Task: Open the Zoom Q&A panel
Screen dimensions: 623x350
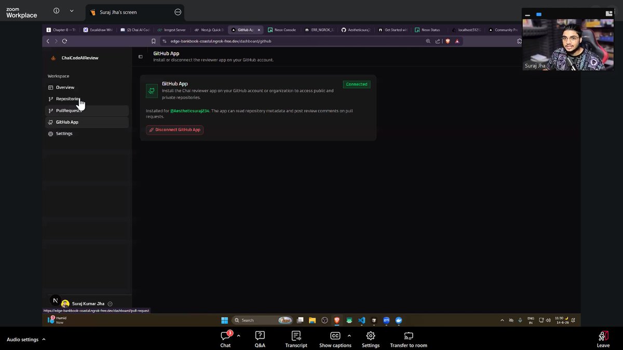Action: point(260,339)
